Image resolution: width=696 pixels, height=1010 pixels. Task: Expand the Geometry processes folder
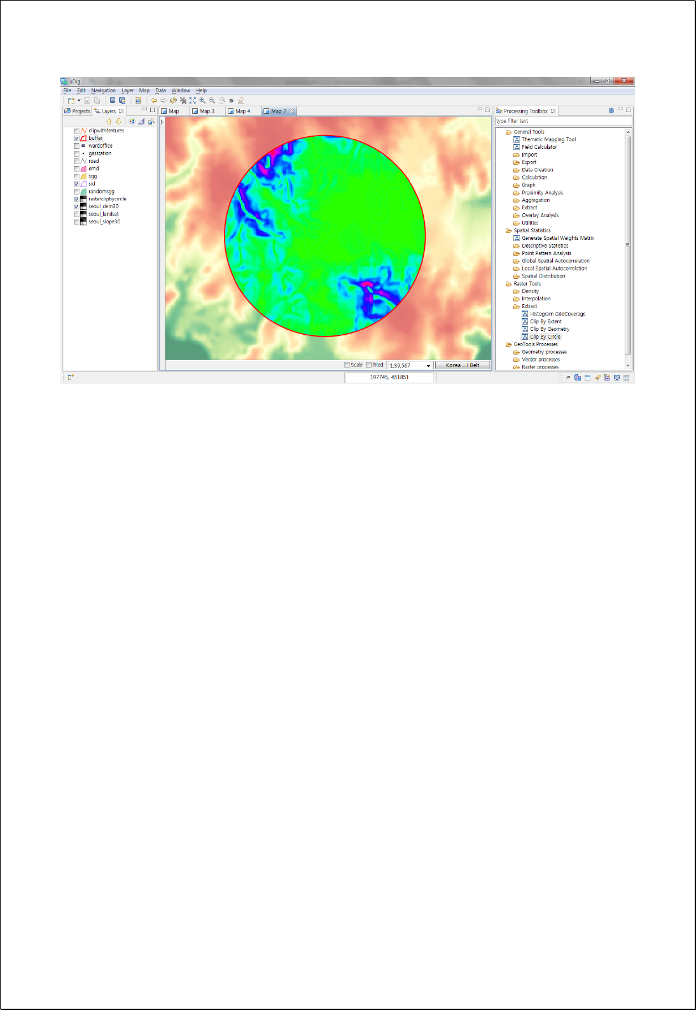point(540,352)
